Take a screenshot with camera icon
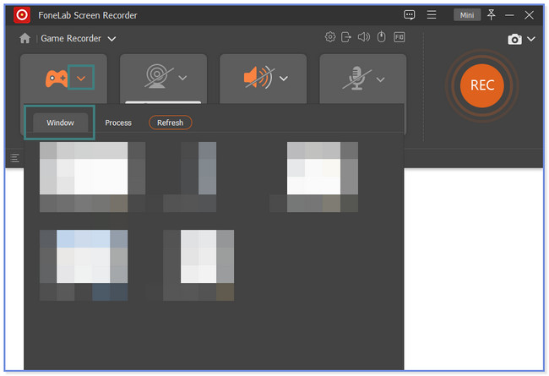The height and width of the screenshot is (376, 549). click(514, 39)
